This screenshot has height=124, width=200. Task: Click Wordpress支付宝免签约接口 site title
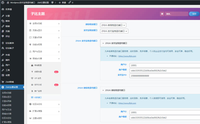(x=22, y=2)
